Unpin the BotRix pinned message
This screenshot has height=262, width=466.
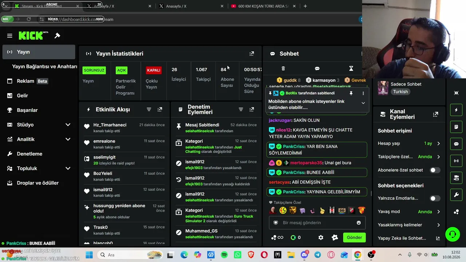click(351, 93)
